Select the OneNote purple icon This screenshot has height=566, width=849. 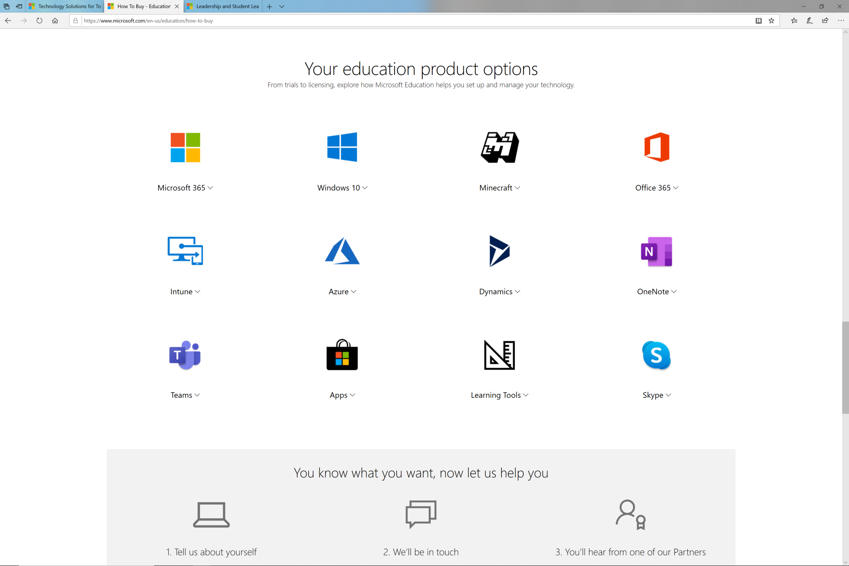(656, 252)
